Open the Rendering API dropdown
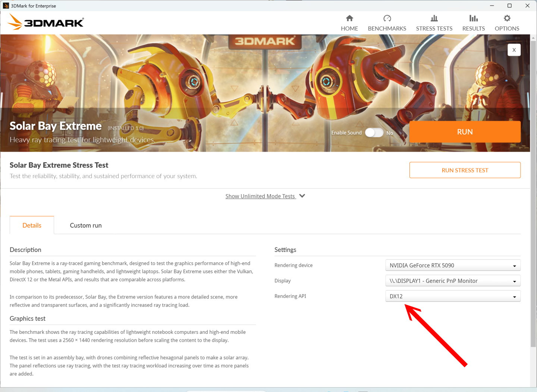This screenshot has height=392, width=537. click(x=453, y=296)
